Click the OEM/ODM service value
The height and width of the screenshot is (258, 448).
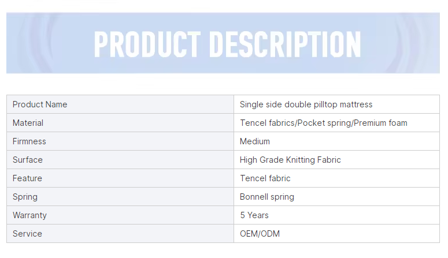tap(260, 234)
